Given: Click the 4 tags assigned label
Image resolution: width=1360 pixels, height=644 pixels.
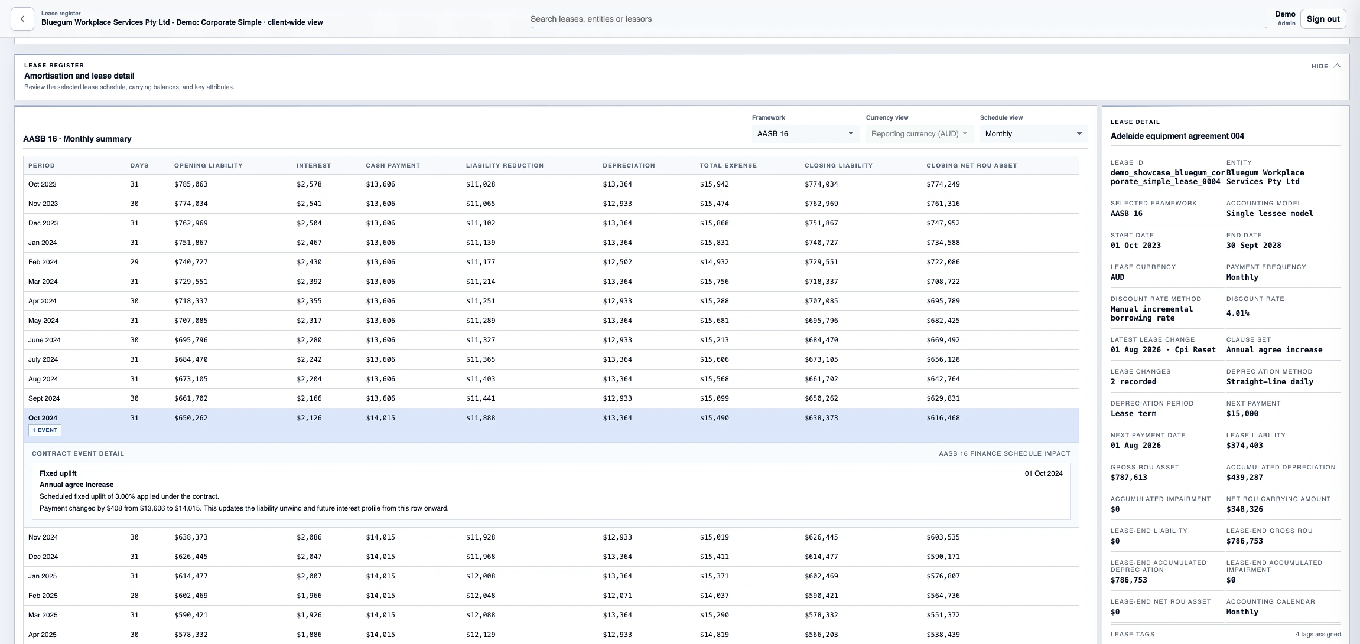Looking at the screenshot, I should click(1318, 635).
